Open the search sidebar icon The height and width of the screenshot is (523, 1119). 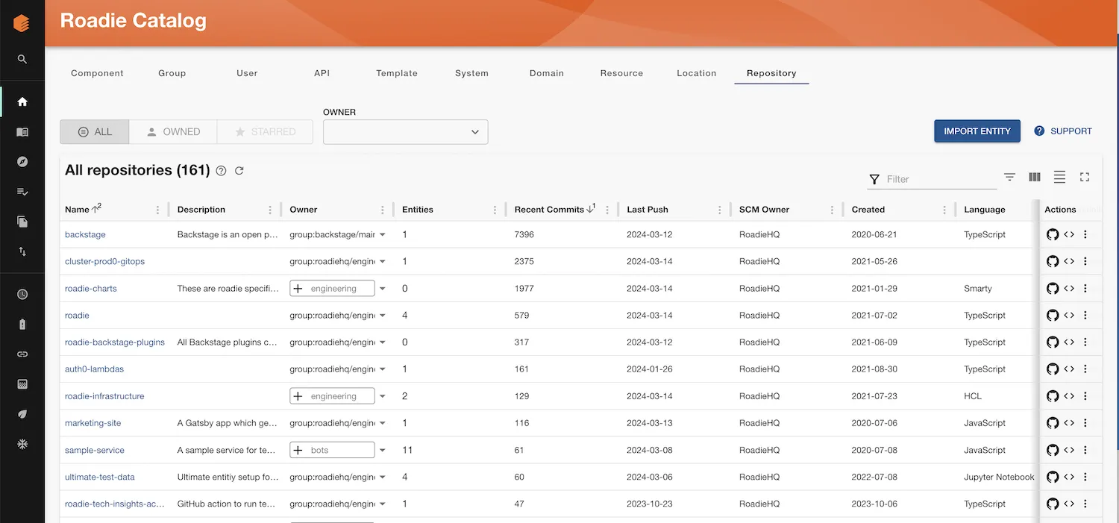pos(22,58)
